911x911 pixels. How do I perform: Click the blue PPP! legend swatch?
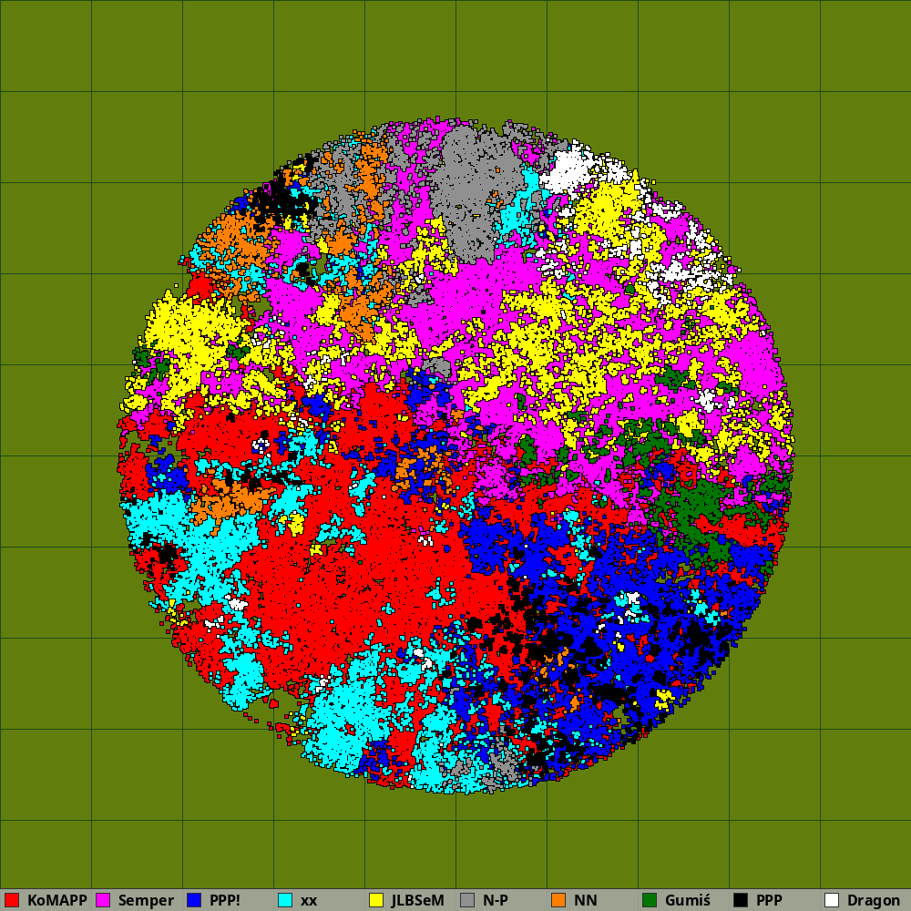coord(194,900)
